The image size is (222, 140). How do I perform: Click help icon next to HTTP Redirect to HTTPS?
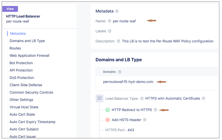155,110
